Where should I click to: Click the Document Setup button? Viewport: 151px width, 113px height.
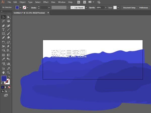129,8
